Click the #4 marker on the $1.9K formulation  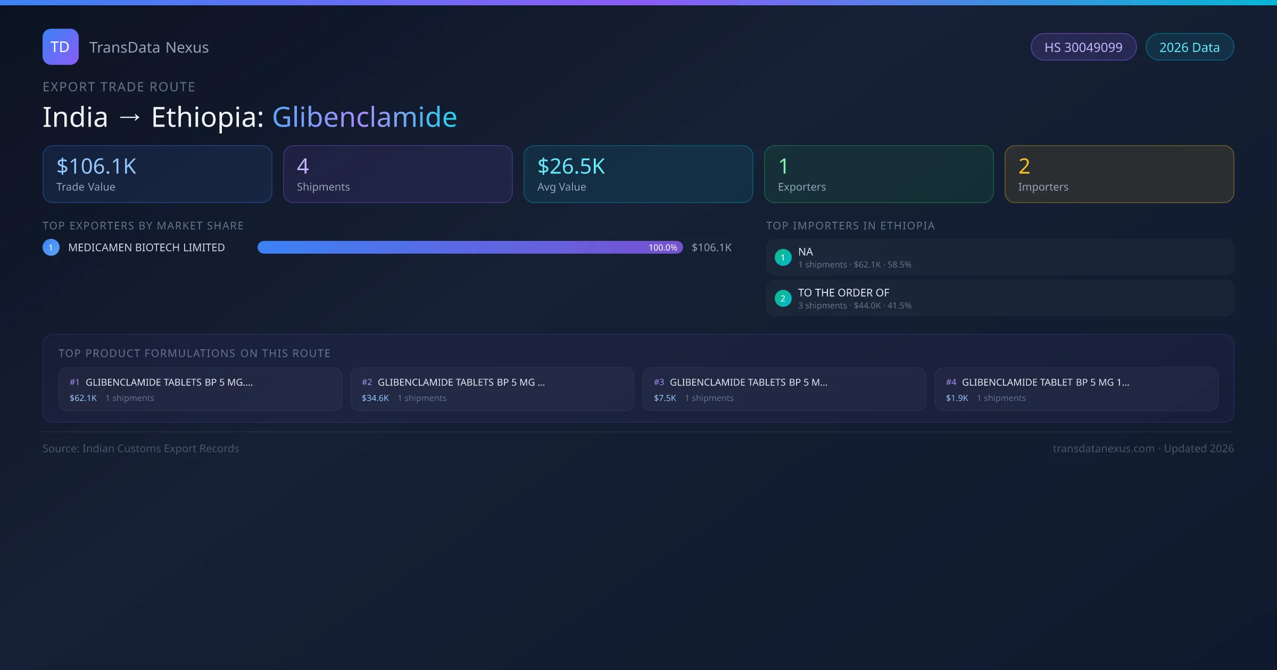951,381
